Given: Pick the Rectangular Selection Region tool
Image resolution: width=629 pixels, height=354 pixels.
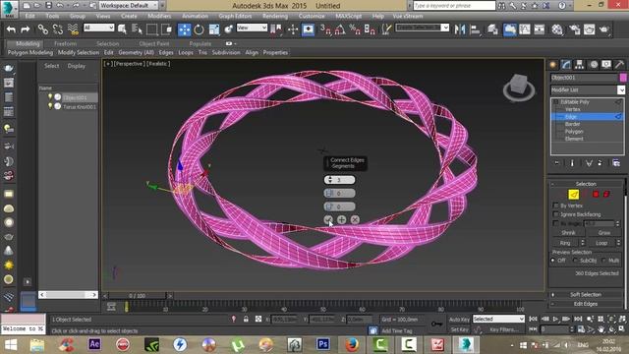Looking at the screenshot, I should coord(151,29).
